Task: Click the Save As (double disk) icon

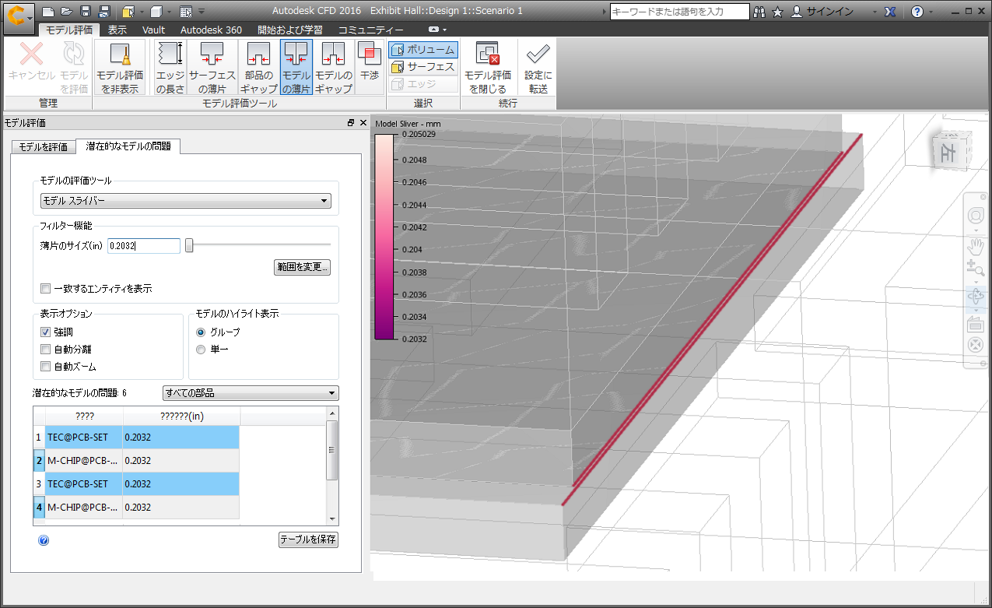Action: point(104,12)
